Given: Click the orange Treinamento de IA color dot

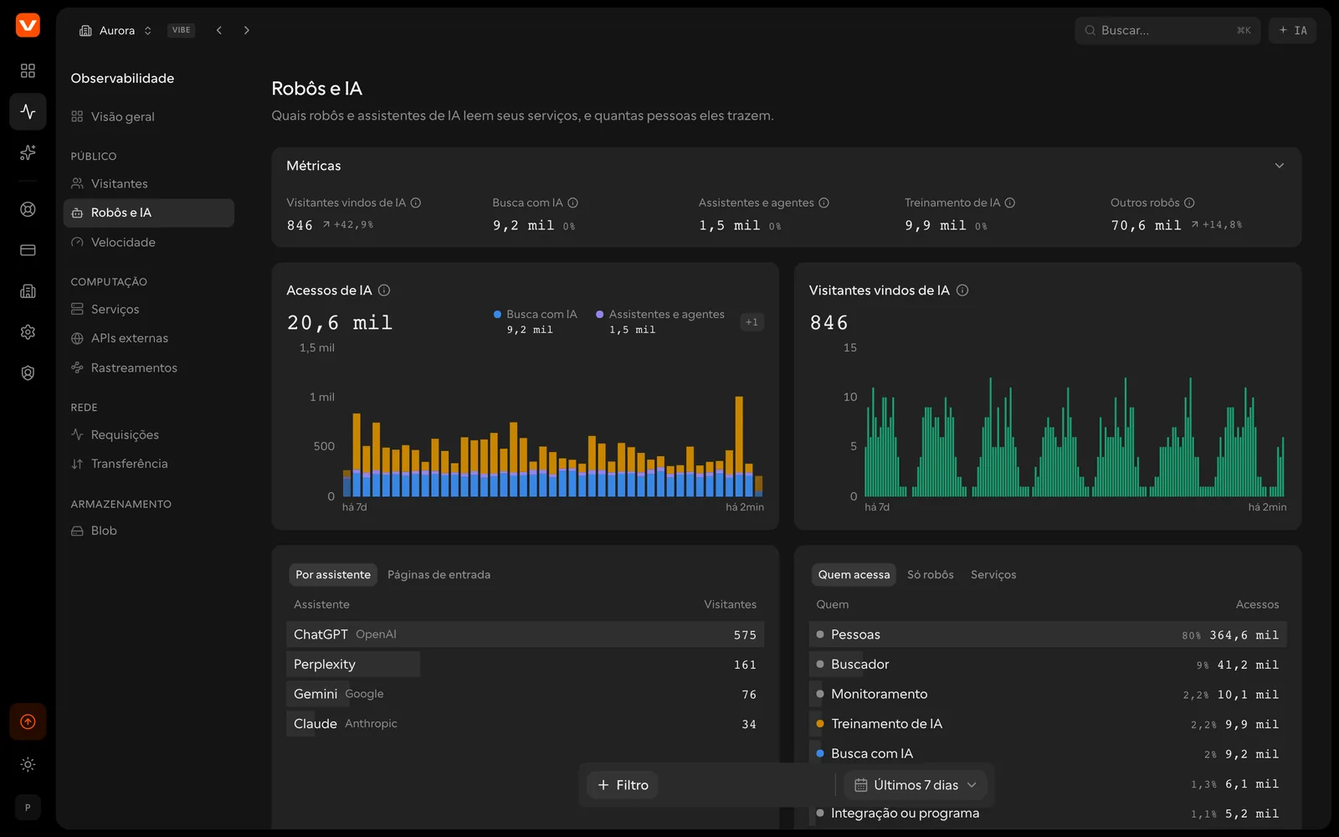Looking at the screenshot, I should click(x=820, y=724).
